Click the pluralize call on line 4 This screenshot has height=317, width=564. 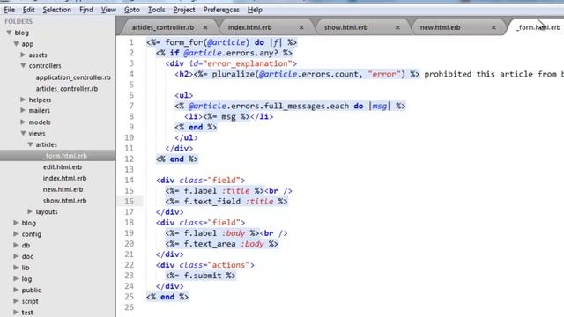pyautogui.click(x=306, y=74)
